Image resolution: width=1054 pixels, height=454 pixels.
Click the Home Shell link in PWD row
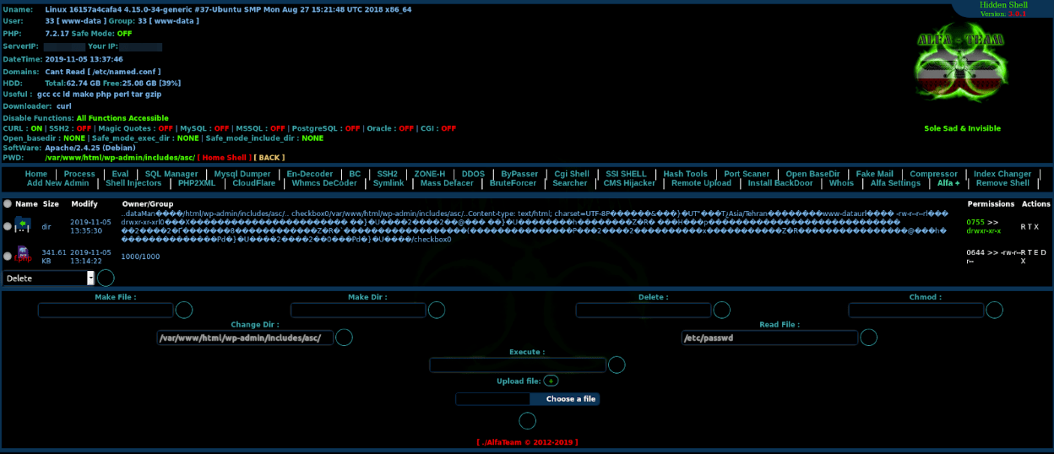(225, 158)
